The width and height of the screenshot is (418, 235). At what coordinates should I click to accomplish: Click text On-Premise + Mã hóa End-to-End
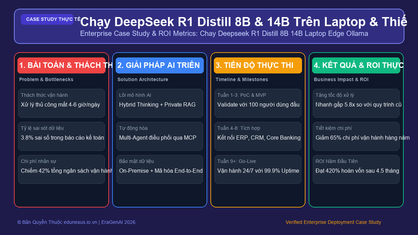pyautogui.click(x=161, y=171)
